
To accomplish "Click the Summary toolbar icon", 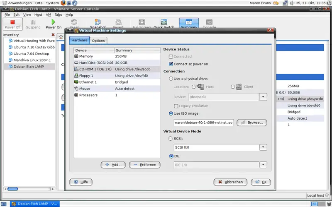I will (189, 22).
